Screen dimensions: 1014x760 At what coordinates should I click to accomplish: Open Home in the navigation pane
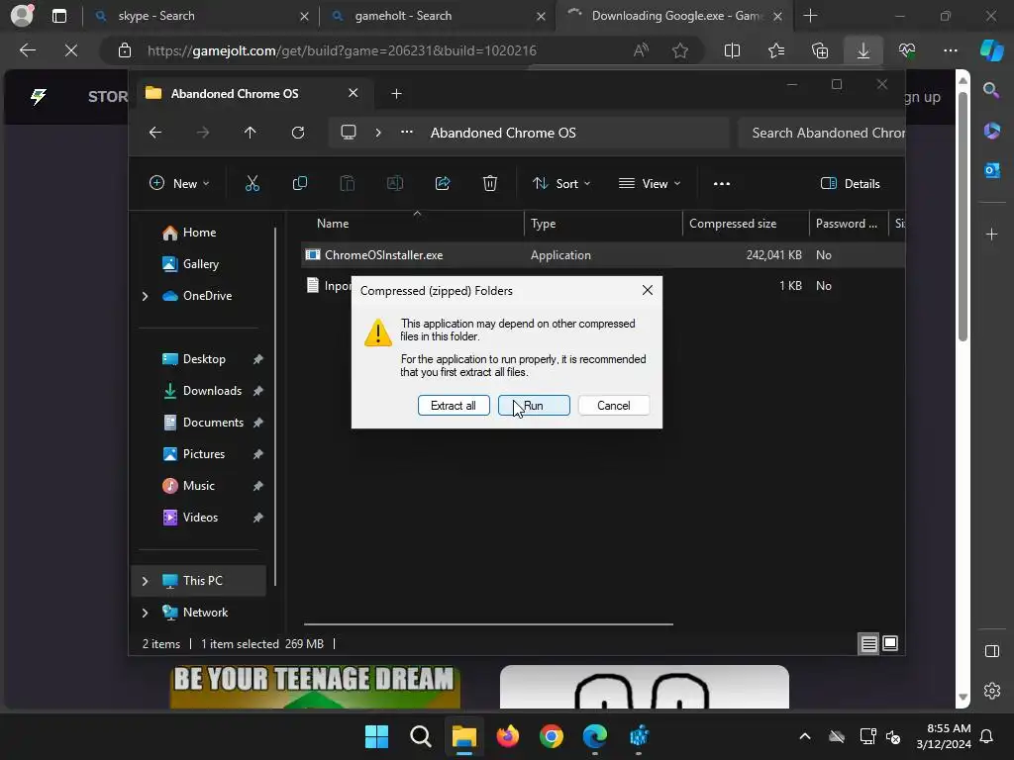tap(199, 232)
